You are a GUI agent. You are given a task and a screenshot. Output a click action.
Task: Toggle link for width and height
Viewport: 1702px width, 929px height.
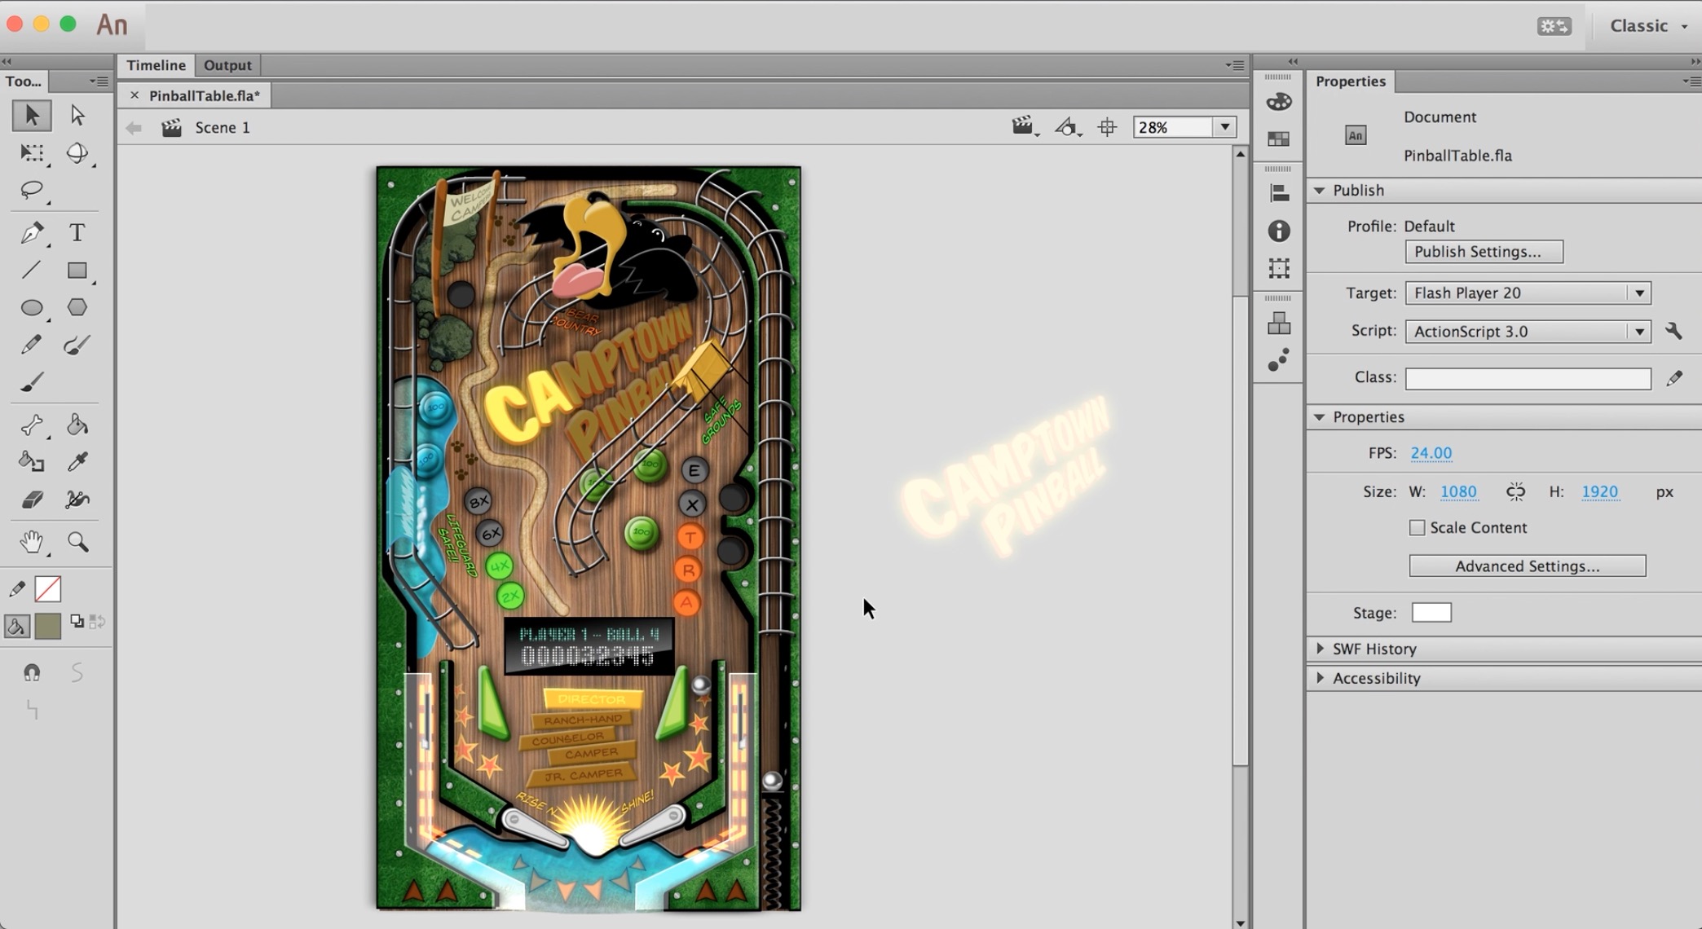tap(1515, 491)
